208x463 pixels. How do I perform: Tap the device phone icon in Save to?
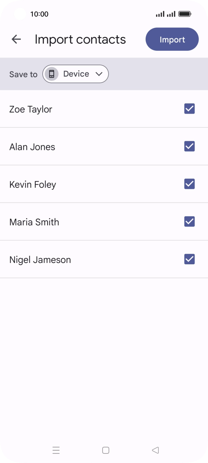point(52,74)
